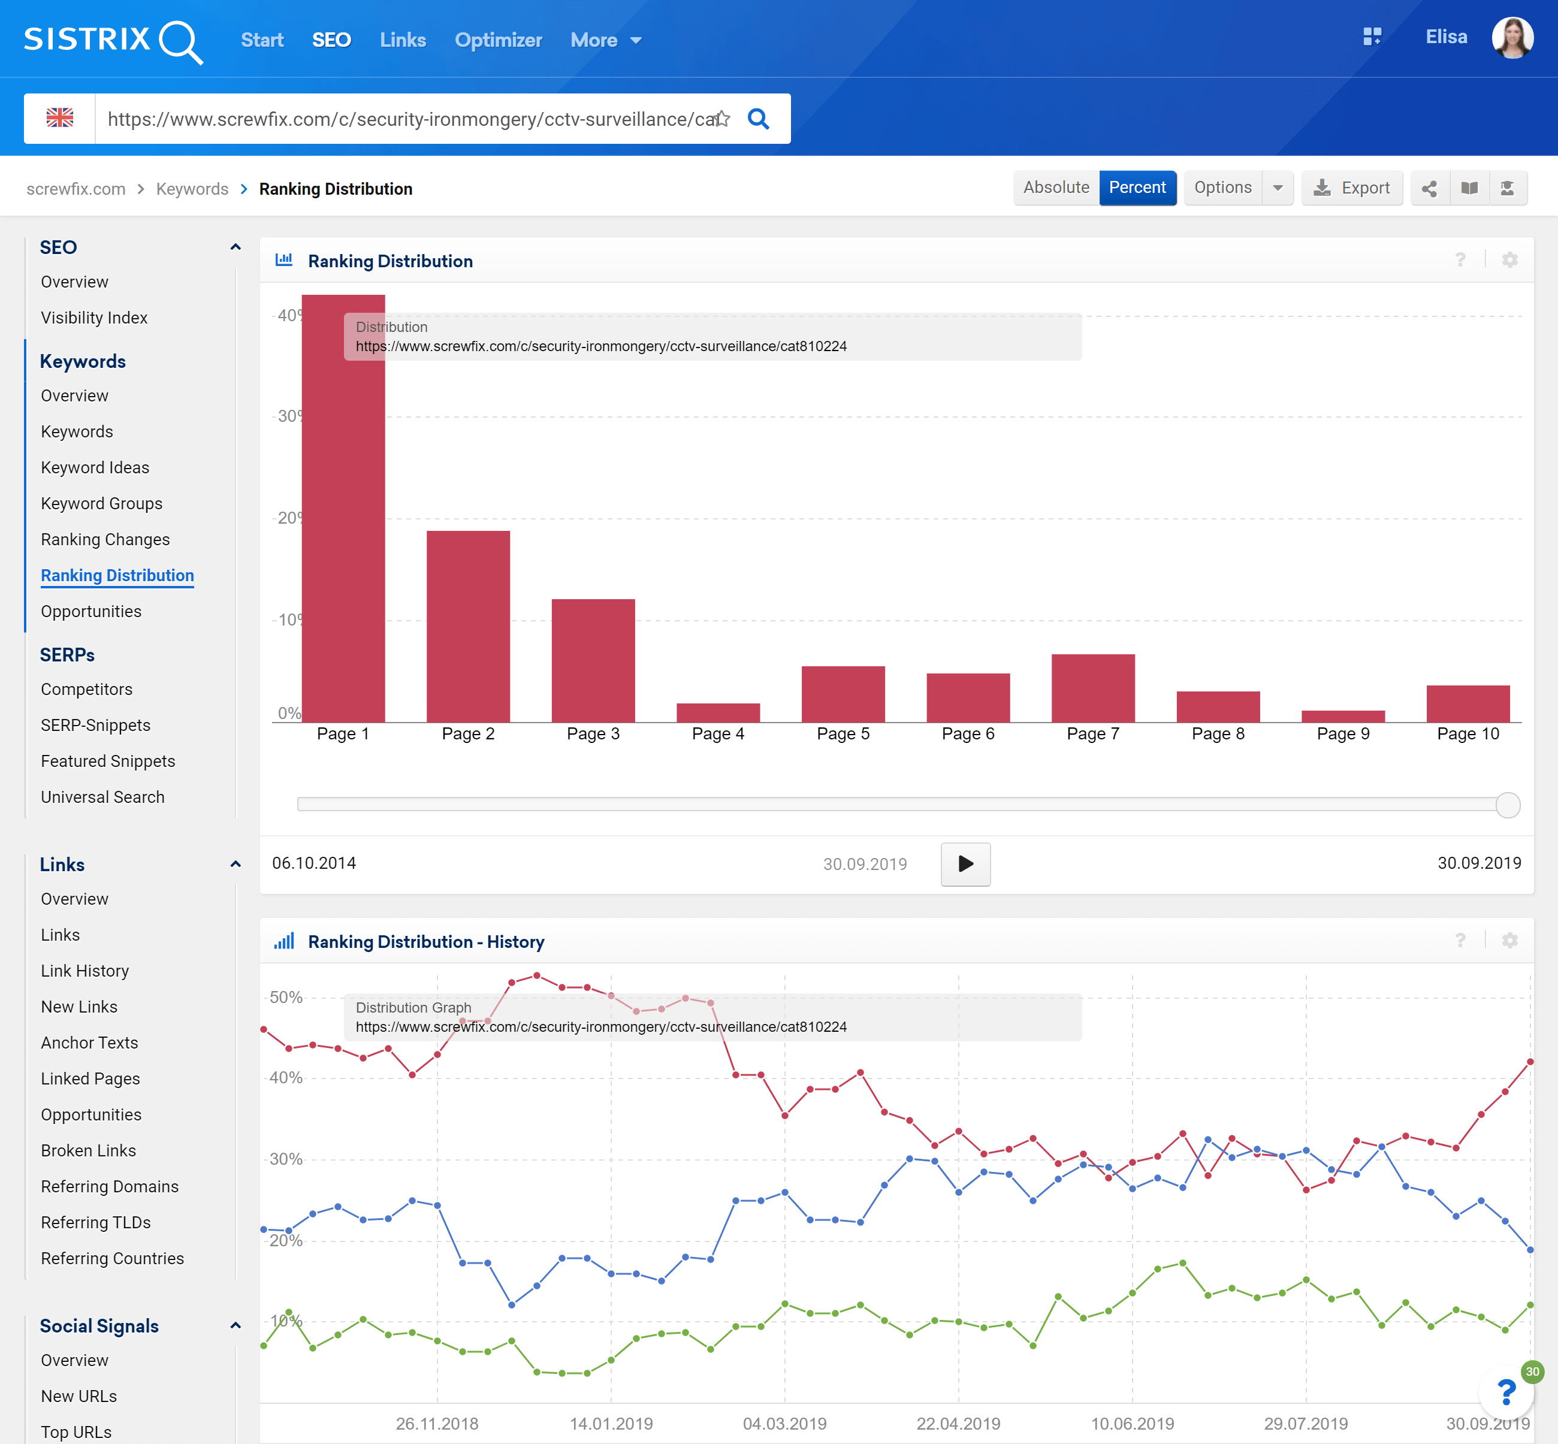Go to Keywords breadcrumb
Screen dimensions: 1558x1444
tap(192, 189)
